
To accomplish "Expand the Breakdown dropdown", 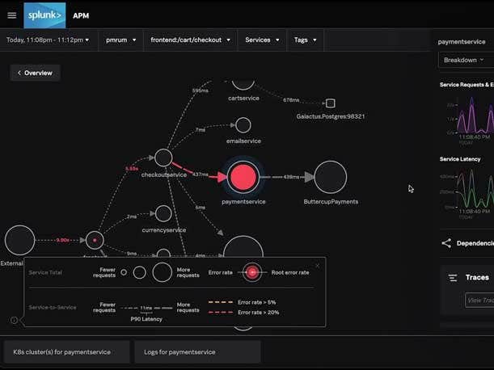I will click(x=466, y=60).
